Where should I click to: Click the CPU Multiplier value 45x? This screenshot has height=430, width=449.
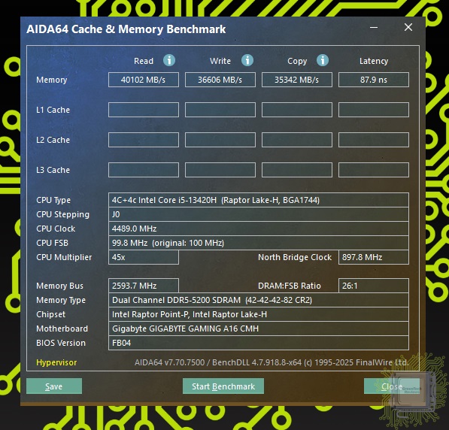point(144,257)
